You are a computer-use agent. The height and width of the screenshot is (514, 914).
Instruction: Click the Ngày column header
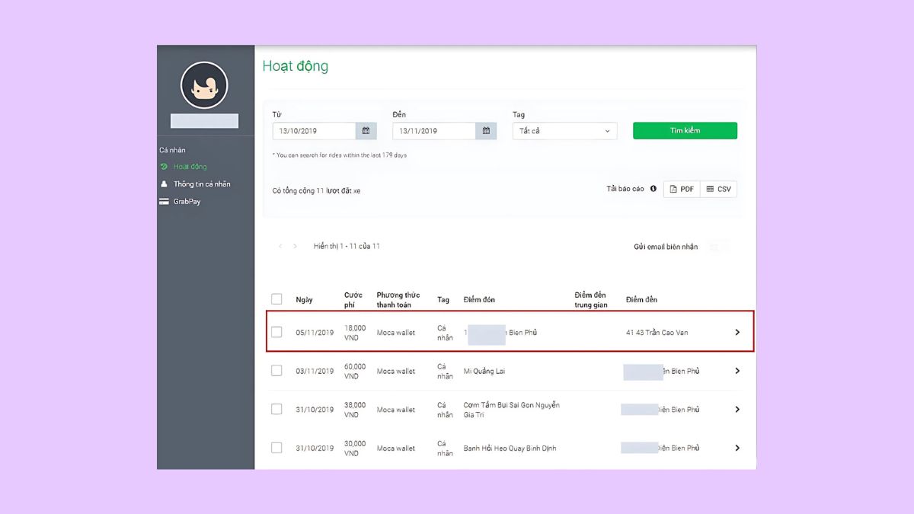(x=304, y=300)
